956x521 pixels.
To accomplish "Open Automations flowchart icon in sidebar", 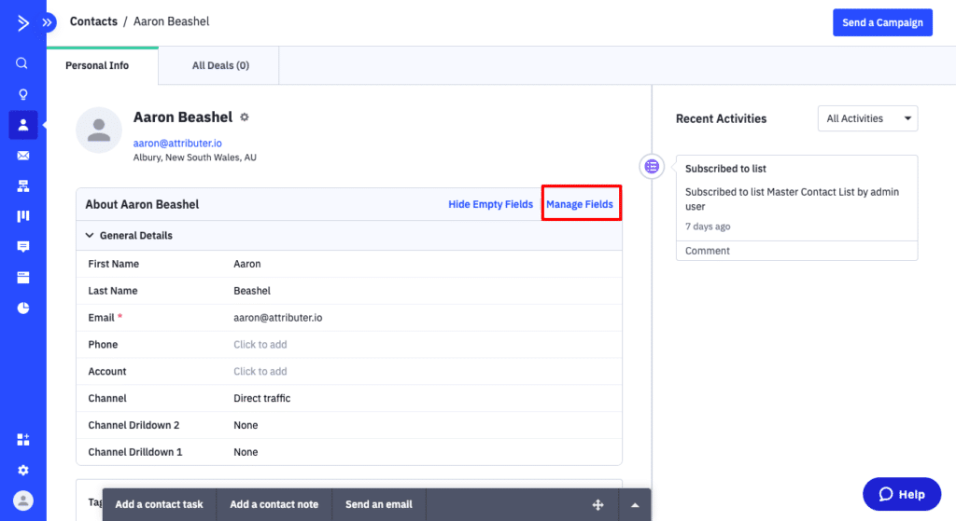I will [23, 186].
